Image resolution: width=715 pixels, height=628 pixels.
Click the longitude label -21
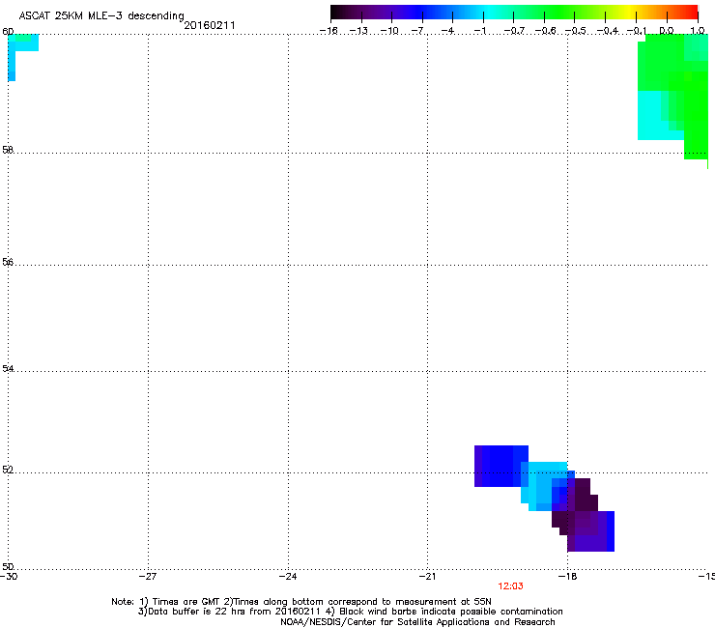427,577
